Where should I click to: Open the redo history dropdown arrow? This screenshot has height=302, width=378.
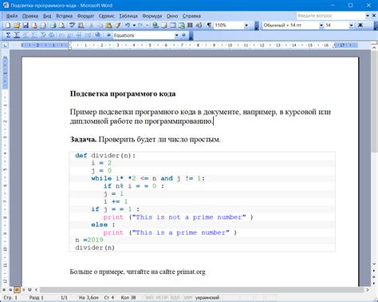(x=147, y=26)
